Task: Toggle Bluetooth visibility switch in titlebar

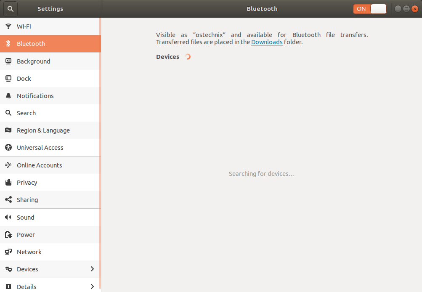Action: 369,8
